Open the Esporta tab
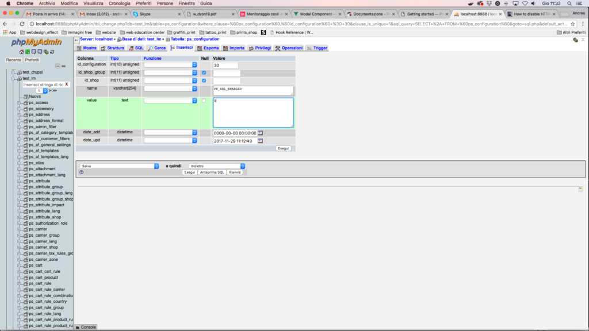589x331 pixels. pos(208,48)
